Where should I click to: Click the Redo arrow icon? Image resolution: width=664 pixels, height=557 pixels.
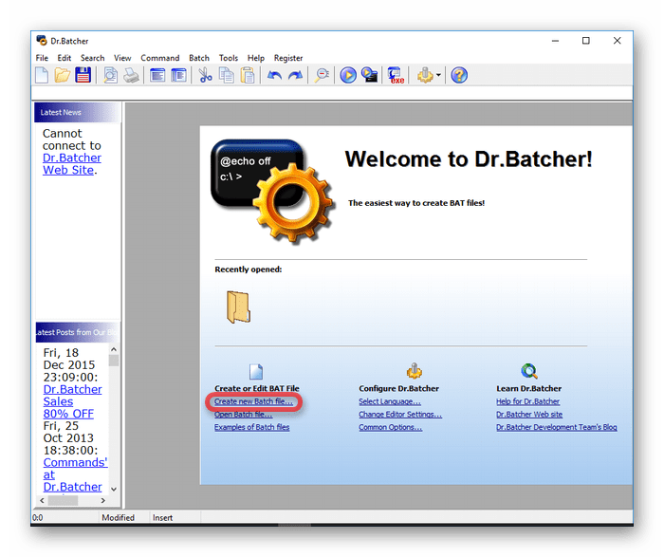click(295, 75)
